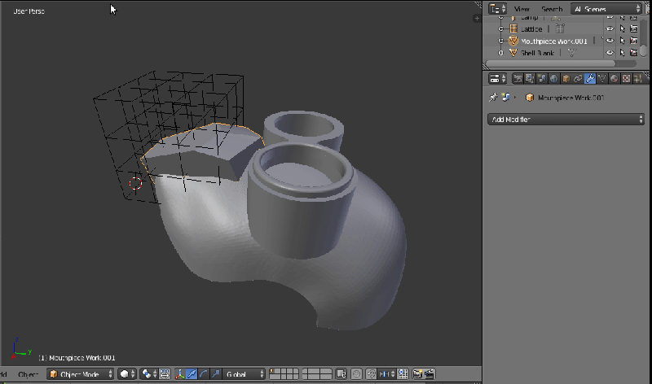Toggle renderability camera for Shell Blank
This screenshot has height=384, width=652.
tap(634, 53)
